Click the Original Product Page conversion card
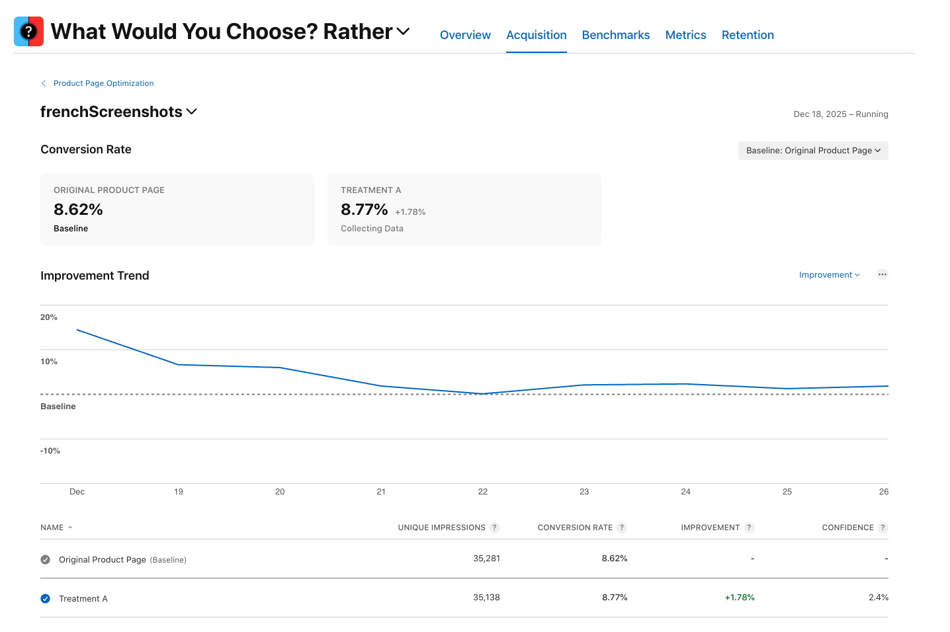This screenshot has height=632, width=950. tap(177, 210)
